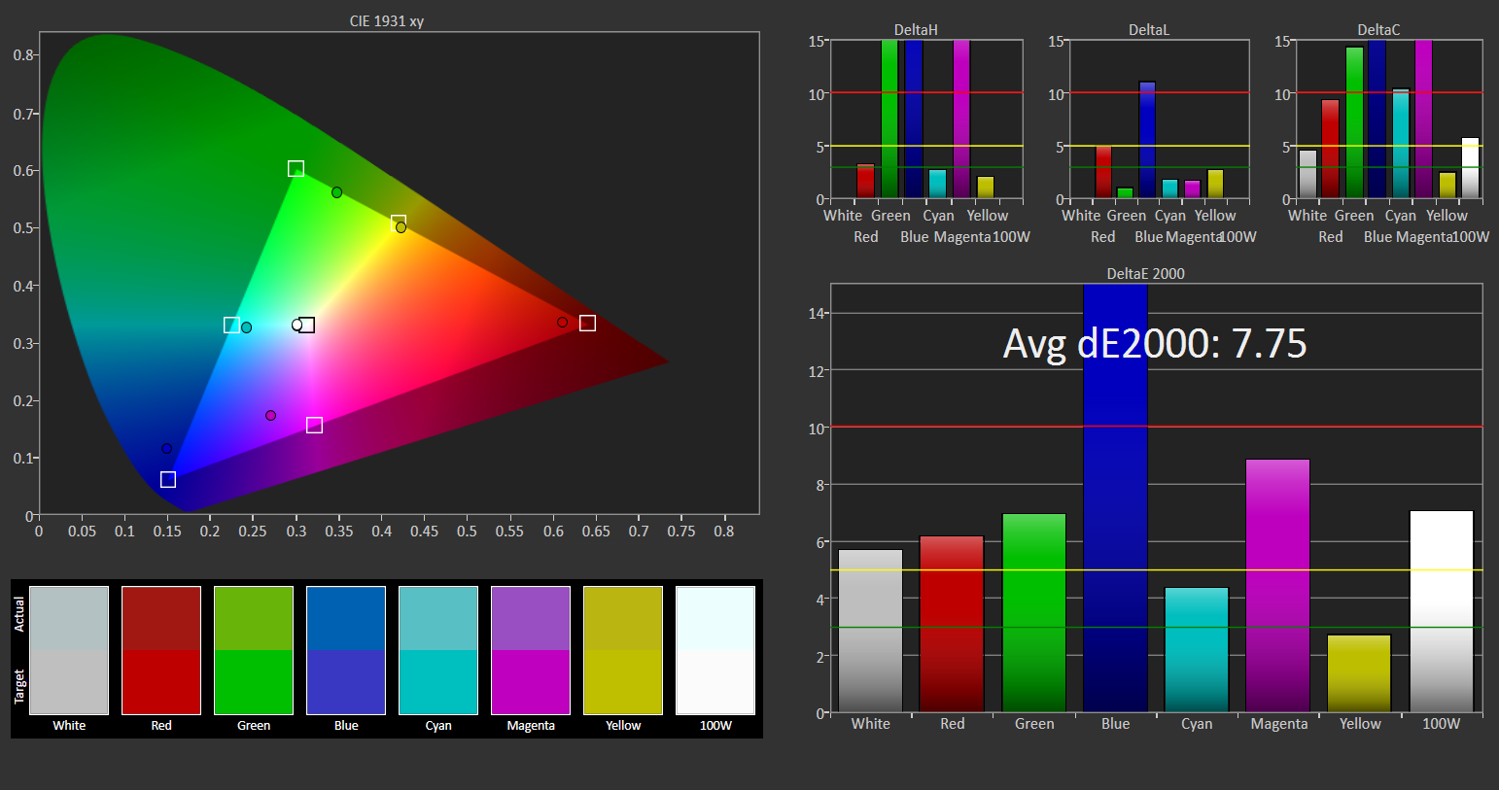Click the red measured point circle on CIE diagram

pyautogui.click(x=562, y=323)
